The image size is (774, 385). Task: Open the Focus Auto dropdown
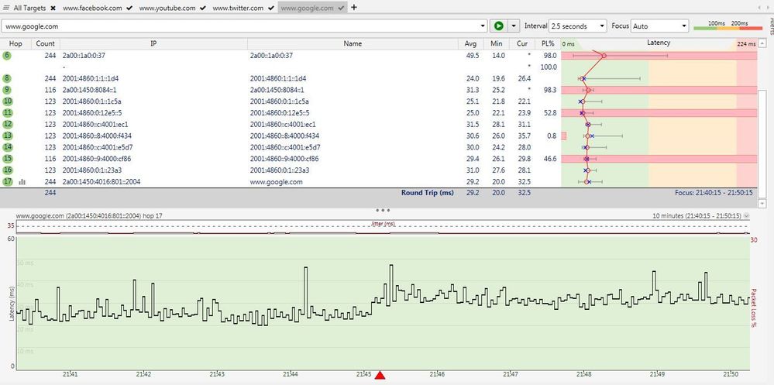(659, 26)
